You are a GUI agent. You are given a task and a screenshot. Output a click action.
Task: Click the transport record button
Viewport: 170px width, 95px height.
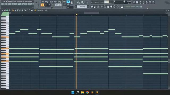[x=53, y=5]
